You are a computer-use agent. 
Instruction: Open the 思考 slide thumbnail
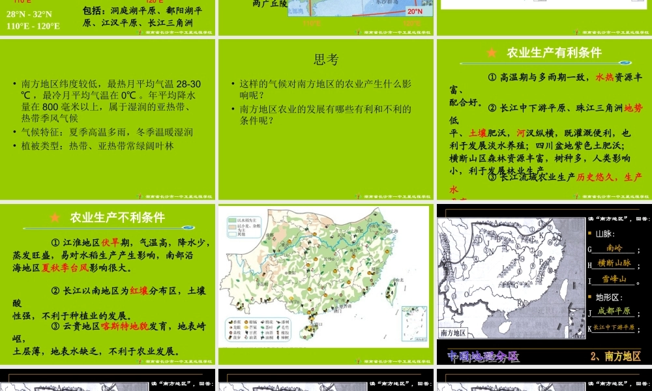point(325,119)
